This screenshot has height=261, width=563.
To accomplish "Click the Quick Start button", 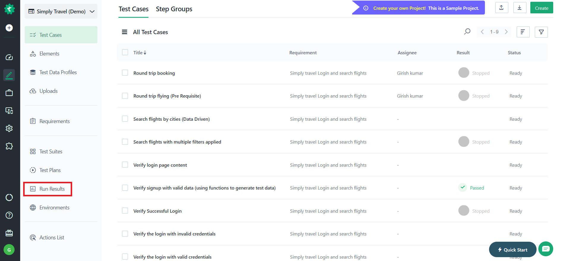I will coord(513,250).
